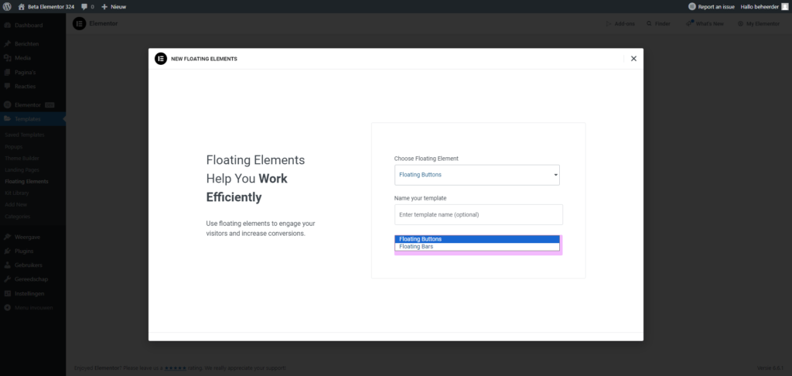This screenshot has height=376, width=792.
Task: Click the Elementor logo in the page top bar
Action: pos(80,24)
